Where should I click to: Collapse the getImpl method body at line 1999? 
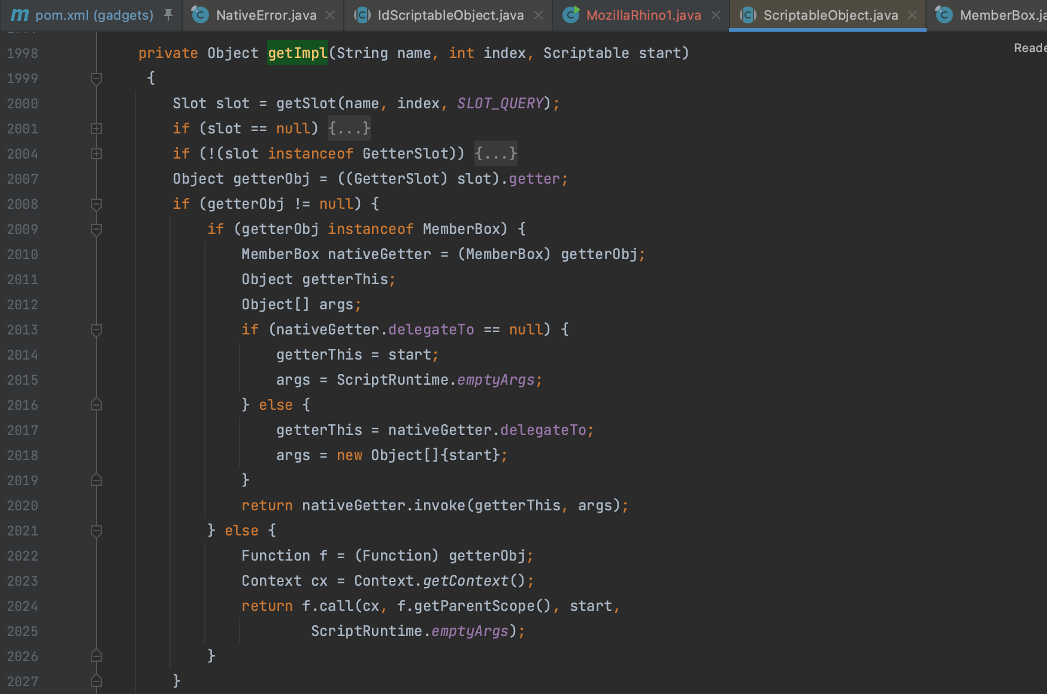point(96,78)
